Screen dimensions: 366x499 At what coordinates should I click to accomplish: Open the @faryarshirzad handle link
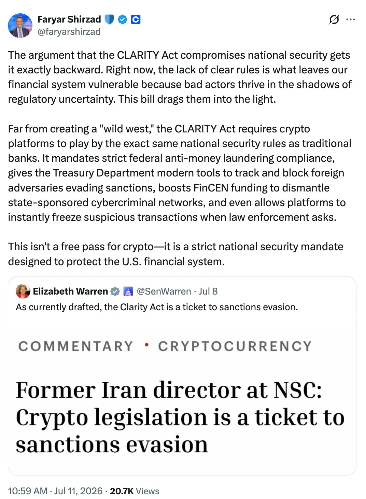tap(69, 32)
